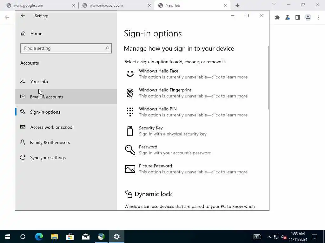Open the browser Extensions puzzle icon
The width and height of the screenshot is (325, 243).
click(277, 18)
